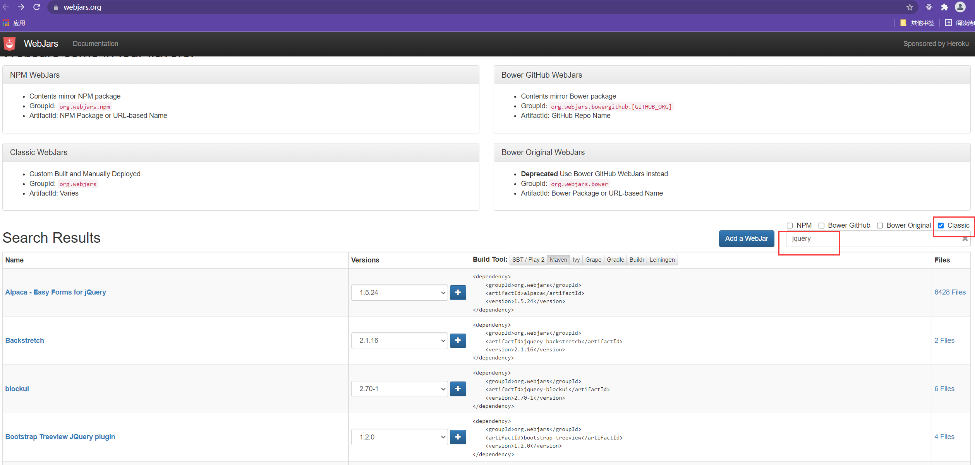Switch build tool to SBT / Play 2
This screenshot has height=465, width=975.
(x=528, y=260)
